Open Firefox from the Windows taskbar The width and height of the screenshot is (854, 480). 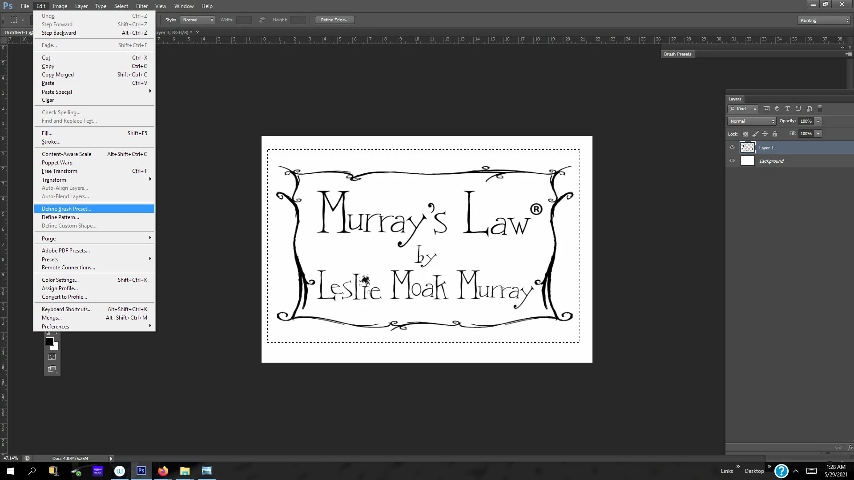tap(163, 471)
